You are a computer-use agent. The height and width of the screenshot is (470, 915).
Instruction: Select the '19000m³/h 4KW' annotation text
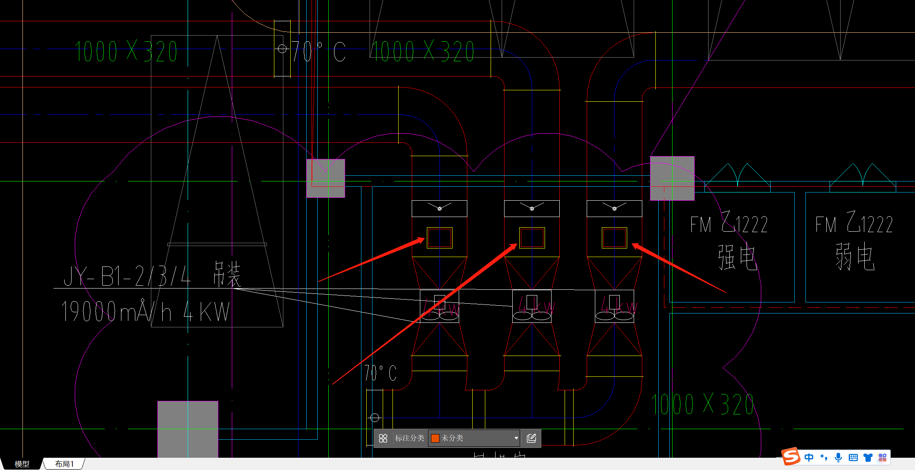146,311
